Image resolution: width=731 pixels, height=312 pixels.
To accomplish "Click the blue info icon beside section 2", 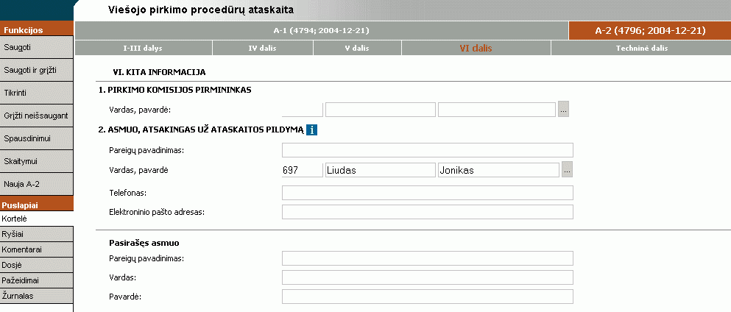I will [x=312, y=130].
